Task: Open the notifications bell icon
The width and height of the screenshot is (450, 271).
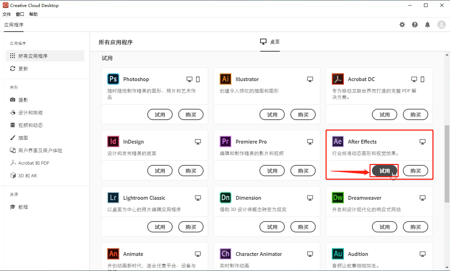Action: point(427,25)
